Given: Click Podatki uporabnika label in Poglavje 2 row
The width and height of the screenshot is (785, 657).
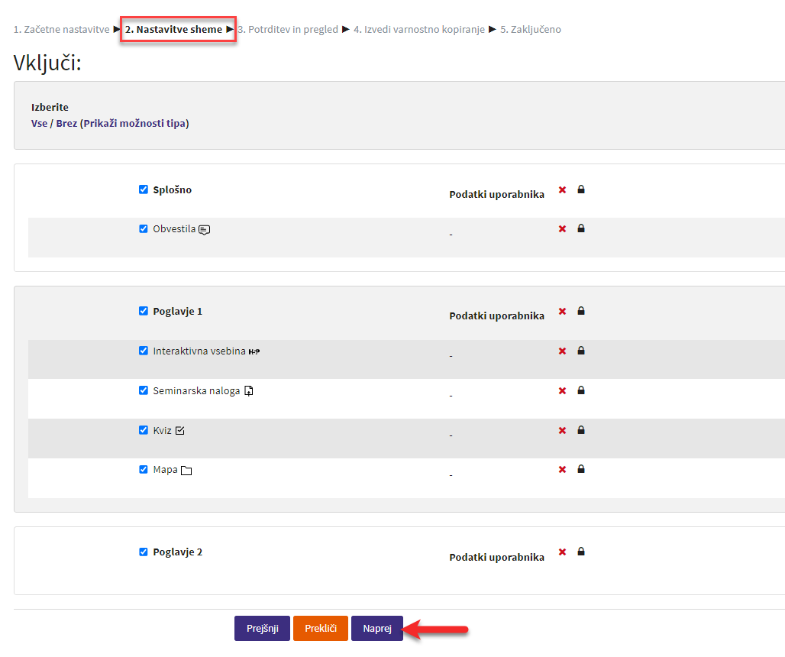Looking at the screenshot, I should click(x=496, y=558).
